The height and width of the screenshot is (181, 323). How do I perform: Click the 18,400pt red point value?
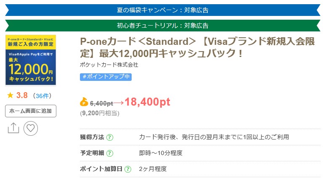pos(148,102)
